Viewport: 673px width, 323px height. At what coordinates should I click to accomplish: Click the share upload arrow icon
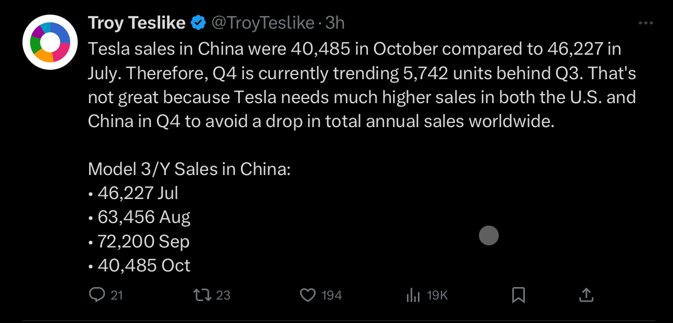coord(586,295)
